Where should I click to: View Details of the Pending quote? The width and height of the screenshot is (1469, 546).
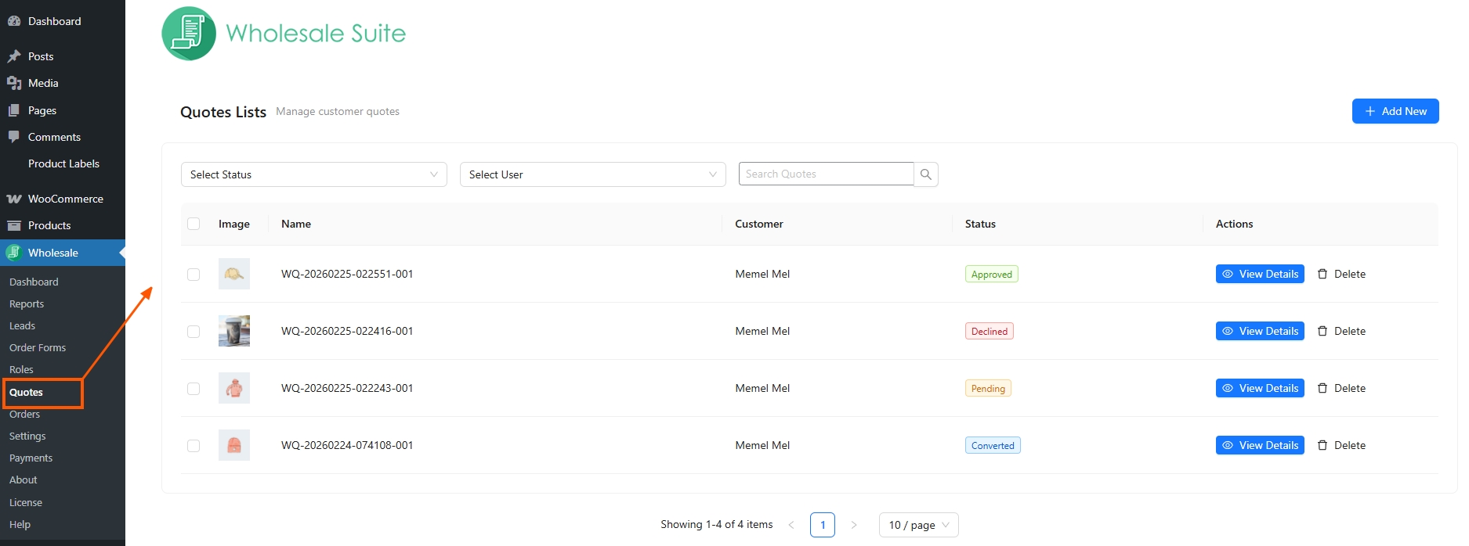1259,388
